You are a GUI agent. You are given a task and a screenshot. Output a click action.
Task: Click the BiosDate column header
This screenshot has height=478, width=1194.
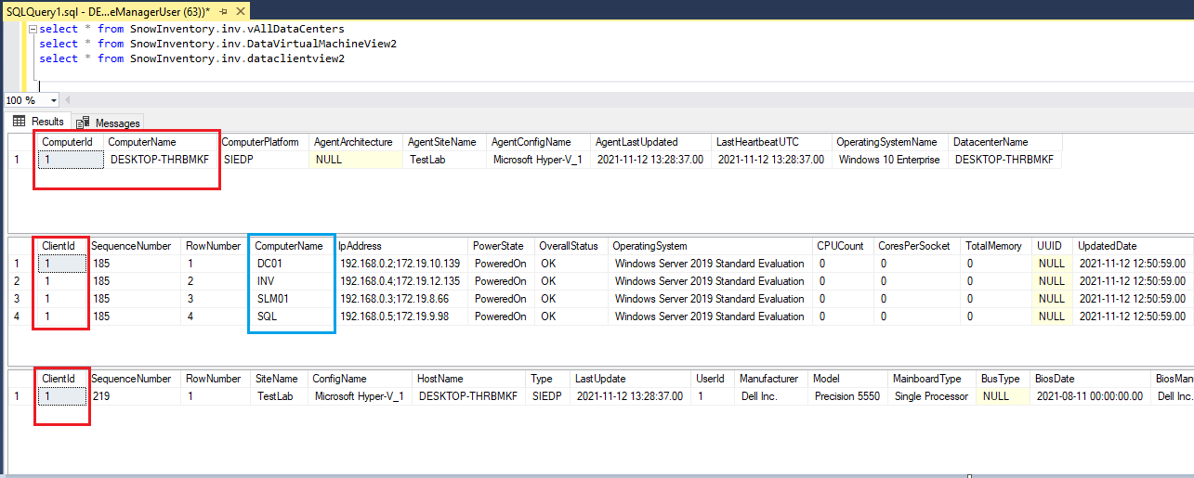click(1092, 379)
